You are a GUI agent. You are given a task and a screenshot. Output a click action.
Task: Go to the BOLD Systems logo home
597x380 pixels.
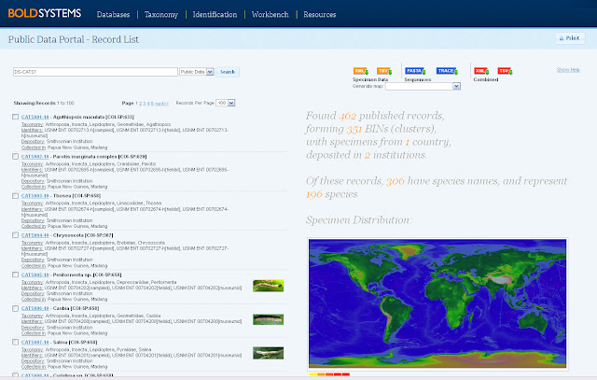click(45, 14)
